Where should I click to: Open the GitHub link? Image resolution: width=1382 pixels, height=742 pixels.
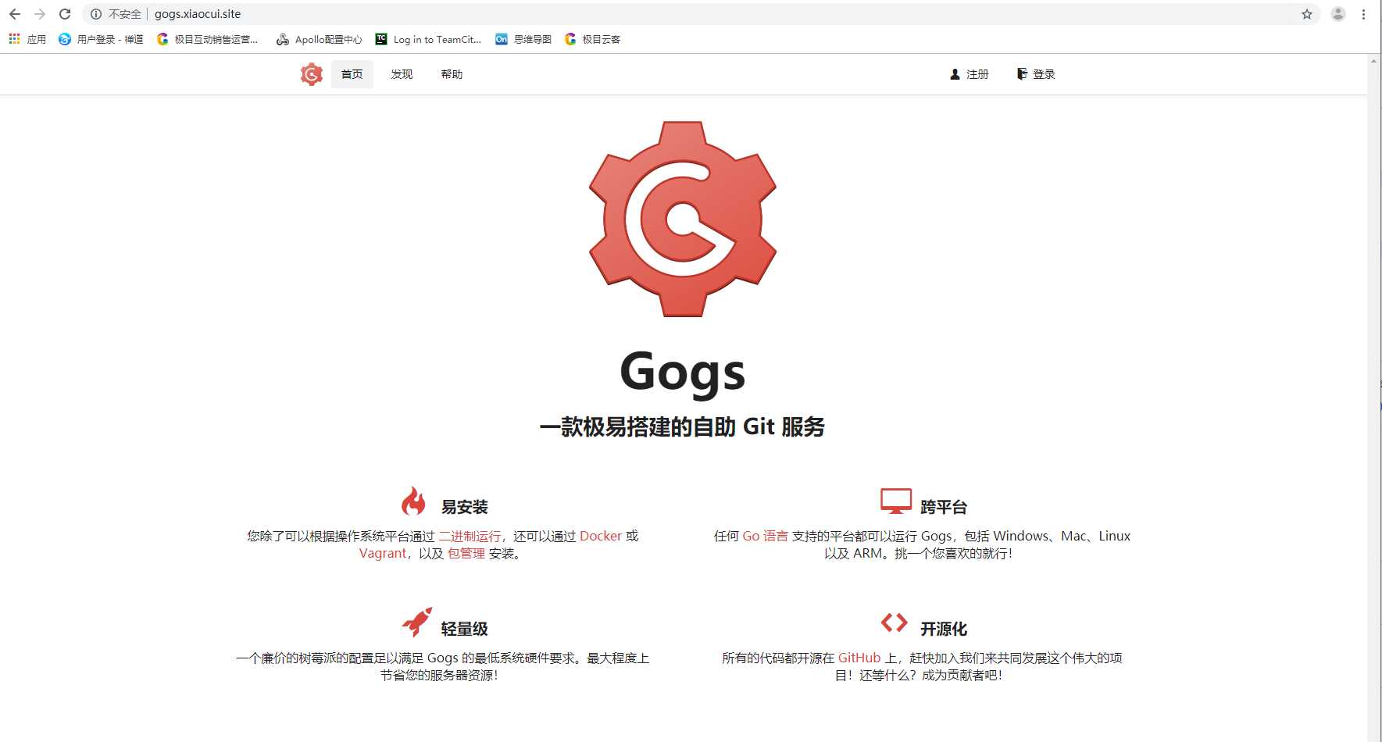click(x=859, y=658)
